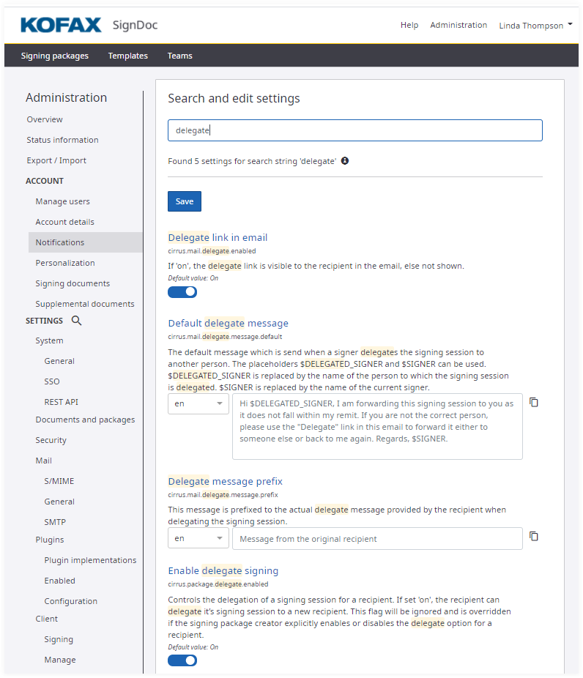
Task: Open language dropdown for default delegate message
Action: click(x=198, y=404)
